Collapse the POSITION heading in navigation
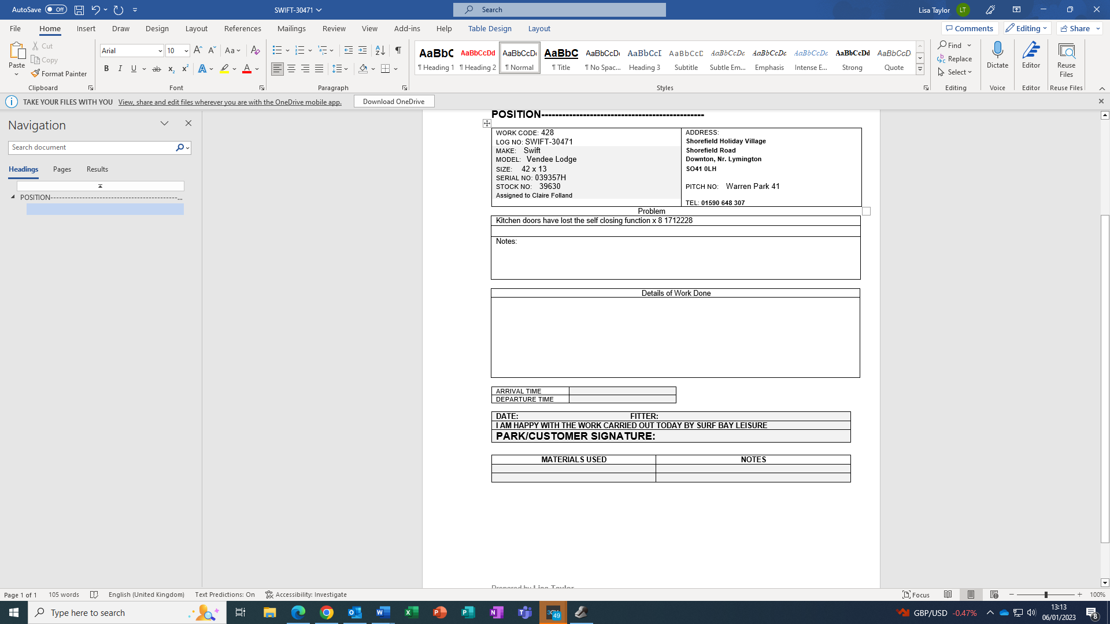 13,197
